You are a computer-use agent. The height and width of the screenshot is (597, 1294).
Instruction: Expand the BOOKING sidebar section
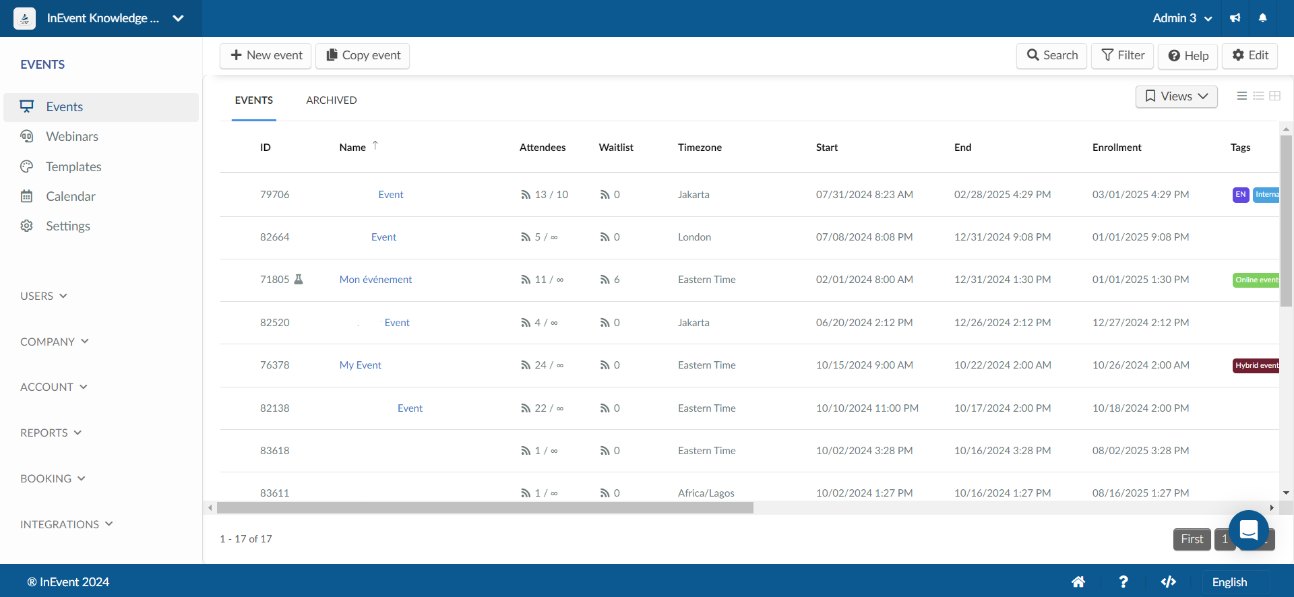point(53,478)
